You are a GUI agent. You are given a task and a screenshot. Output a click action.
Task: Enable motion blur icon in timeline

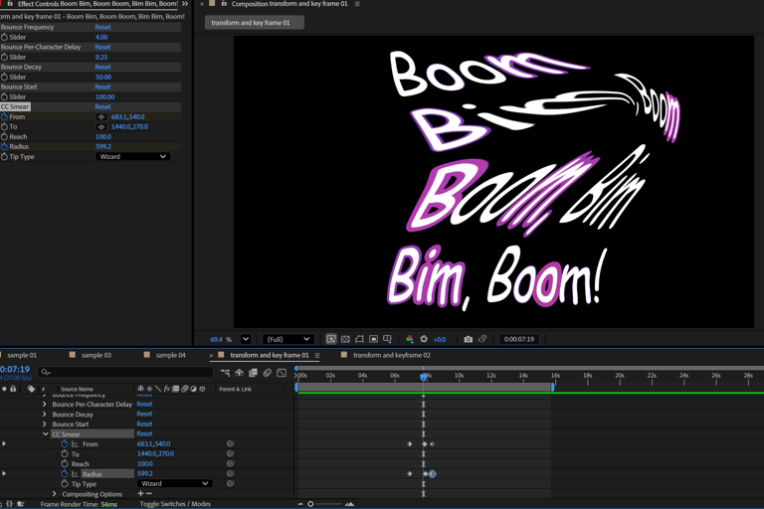[267, 373]
